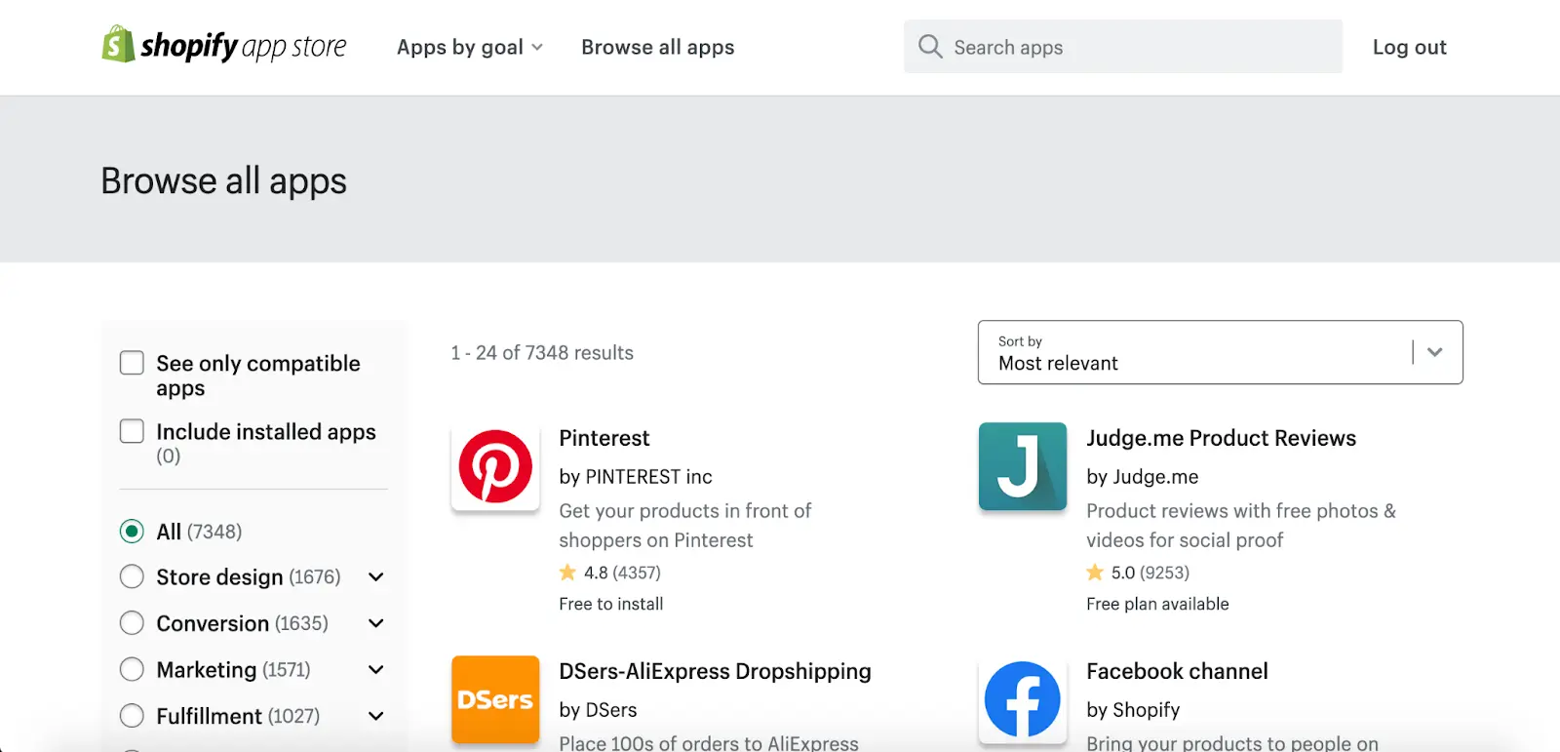Open the Judge.me app icon

click(x=1023, y=466)
